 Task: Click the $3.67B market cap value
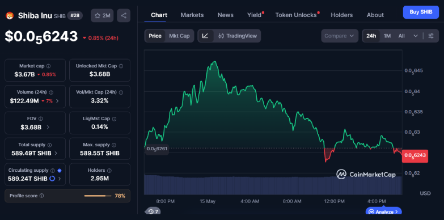[x=24, y=74]
